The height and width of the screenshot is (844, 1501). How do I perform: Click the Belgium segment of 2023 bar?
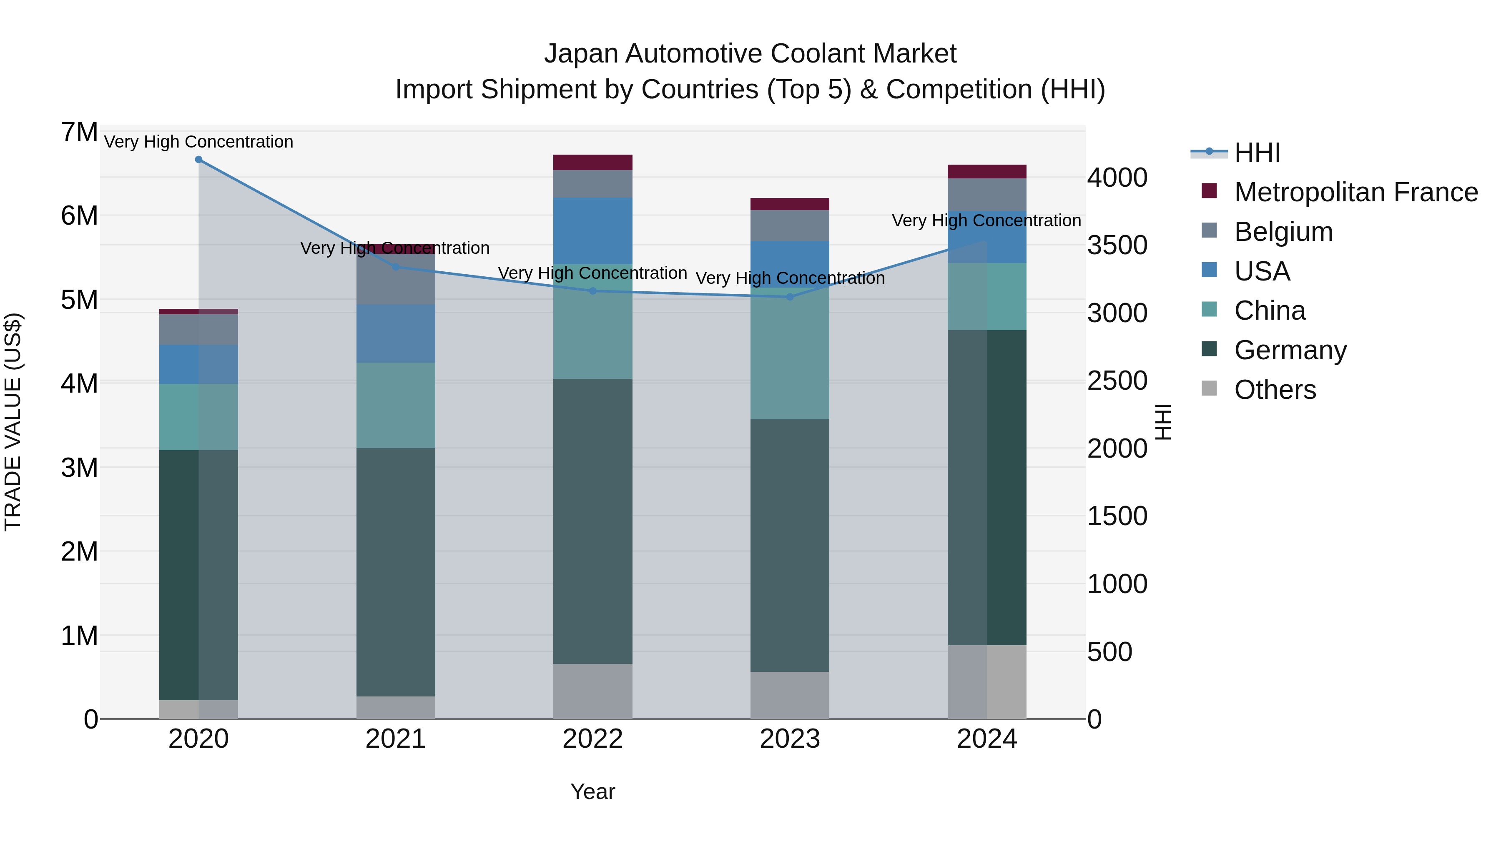790,225
